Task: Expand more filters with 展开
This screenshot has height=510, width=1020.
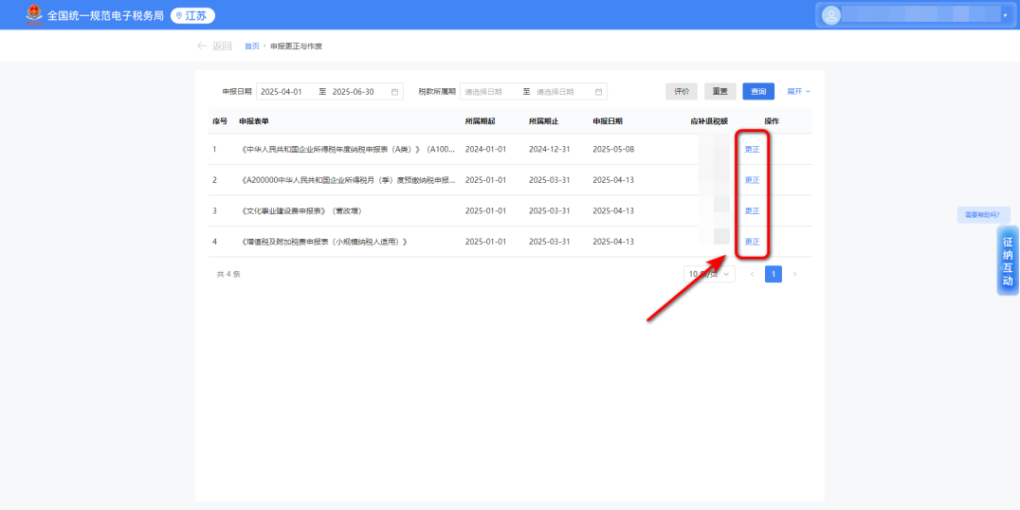Action: tap(798, 92)
